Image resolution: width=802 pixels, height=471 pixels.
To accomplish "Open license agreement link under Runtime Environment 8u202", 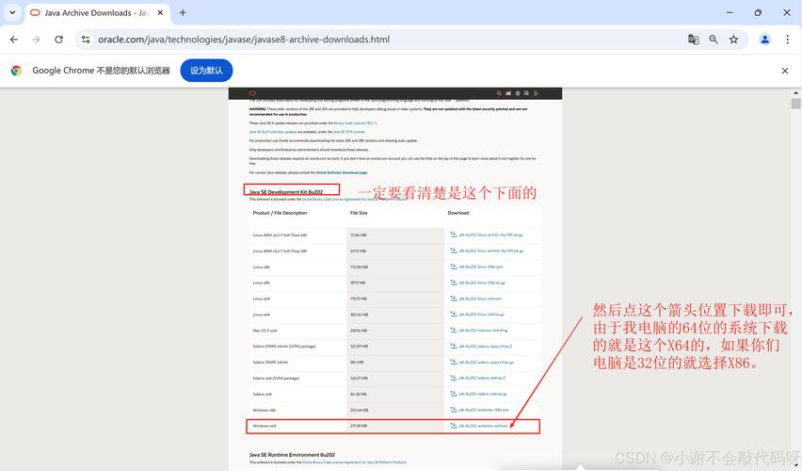I will pyautogui.click(x=354, y=462).
